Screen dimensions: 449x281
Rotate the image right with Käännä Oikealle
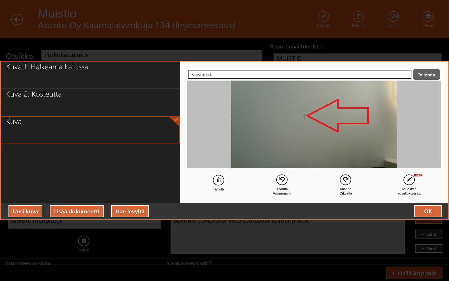pos(345,180)
